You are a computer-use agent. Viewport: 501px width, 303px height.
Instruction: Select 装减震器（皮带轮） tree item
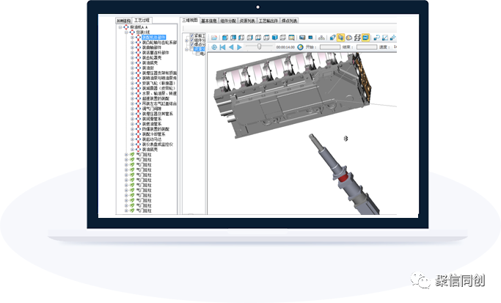coord(158,88)
